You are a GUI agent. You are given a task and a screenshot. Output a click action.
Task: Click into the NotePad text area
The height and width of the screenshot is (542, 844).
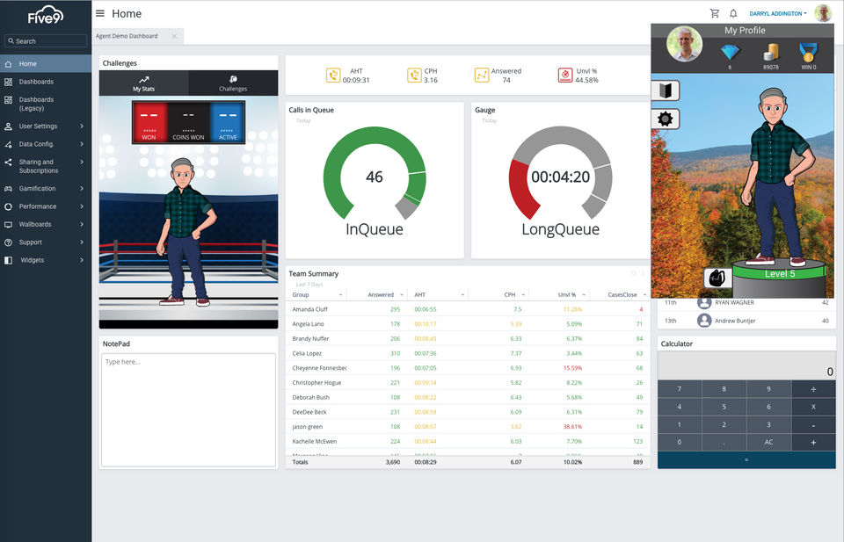(188, 409)
